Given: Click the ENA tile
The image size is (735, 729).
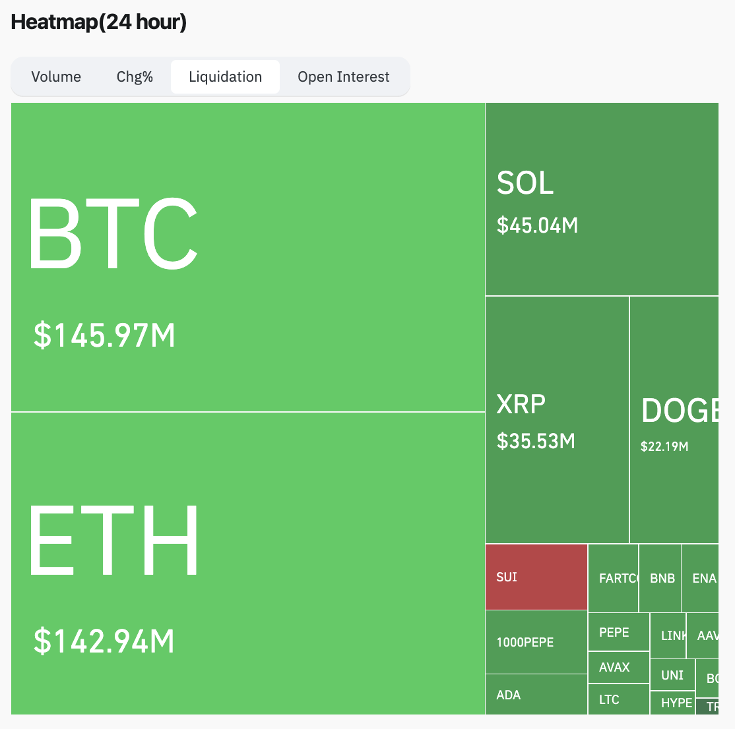Looking at the screenshot, I should pyautogui.click(x=700, y=578).
